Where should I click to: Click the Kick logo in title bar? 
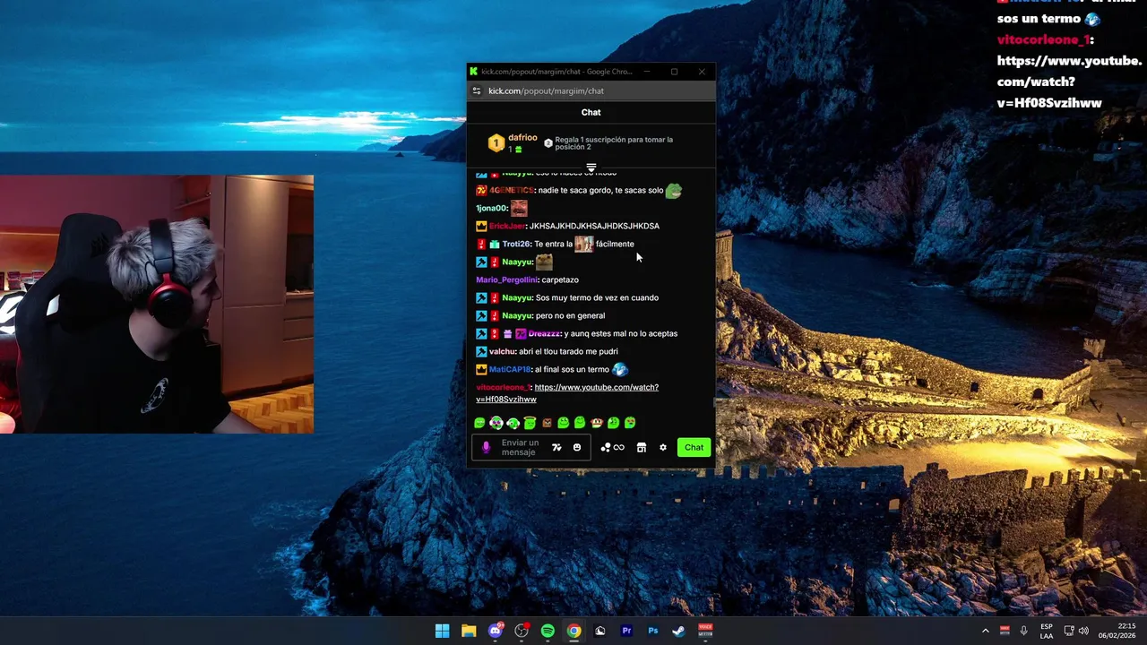[x=473, y=72]
